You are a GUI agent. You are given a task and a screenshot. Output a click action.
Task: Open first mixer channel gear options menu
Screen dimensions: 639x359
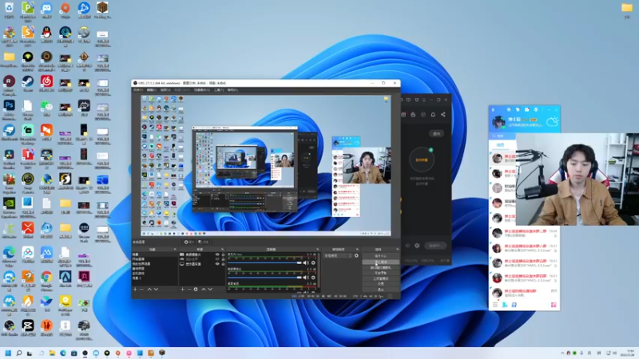[313, 263]
